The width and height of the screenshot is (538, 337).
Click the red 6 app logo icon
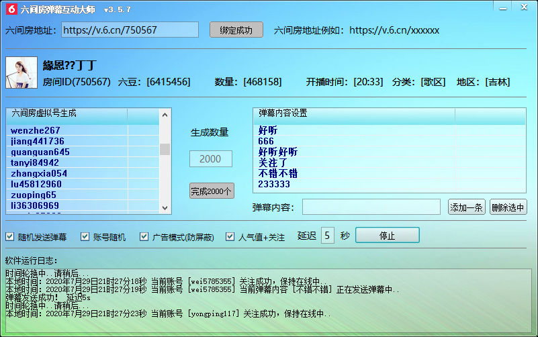tap(11, 9)
